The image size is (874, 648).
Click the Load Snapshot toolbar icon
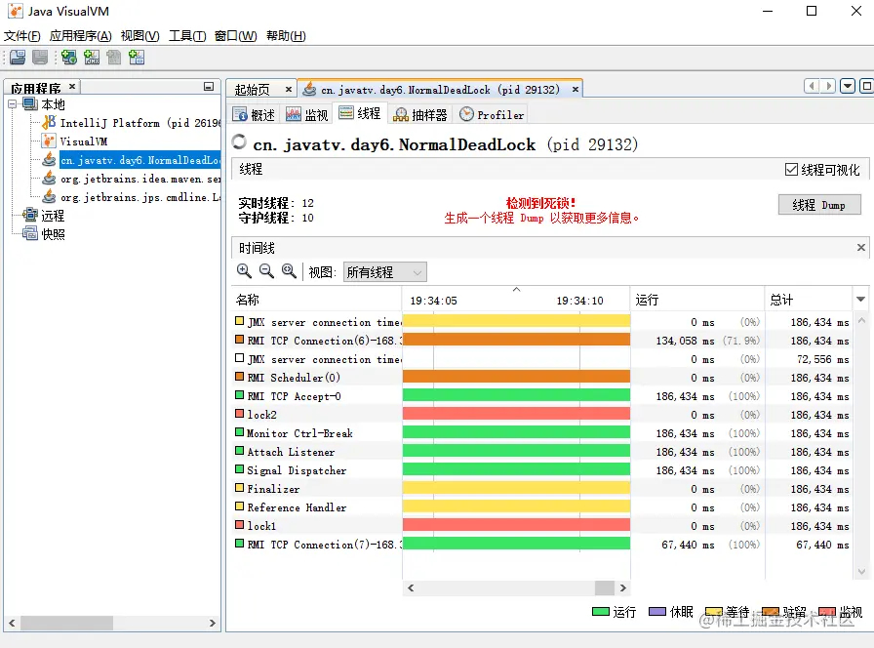(18, 57)
